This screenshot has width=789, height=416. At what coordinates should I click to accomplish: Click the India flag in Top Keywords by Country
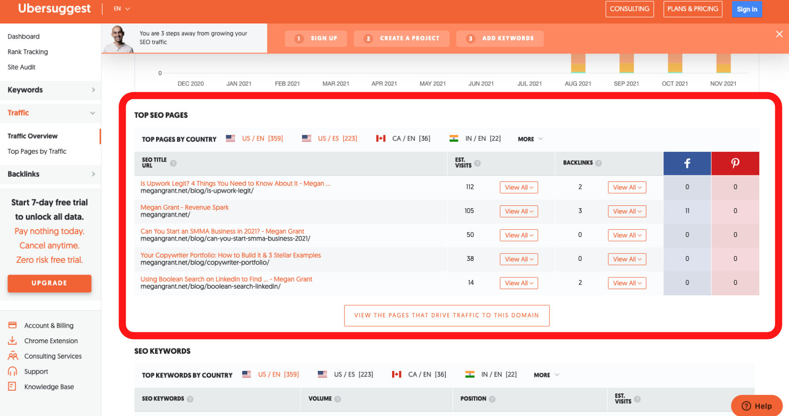(470, 375)
